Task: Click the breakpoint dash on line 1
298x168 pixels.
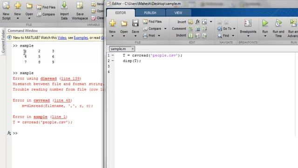Action: click(x=113, y=56)
